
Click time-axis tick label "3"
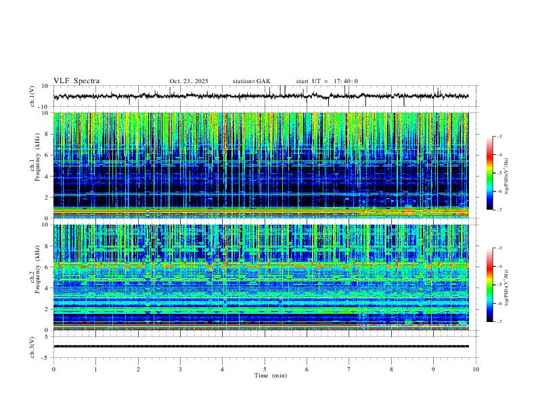[180, 369]
